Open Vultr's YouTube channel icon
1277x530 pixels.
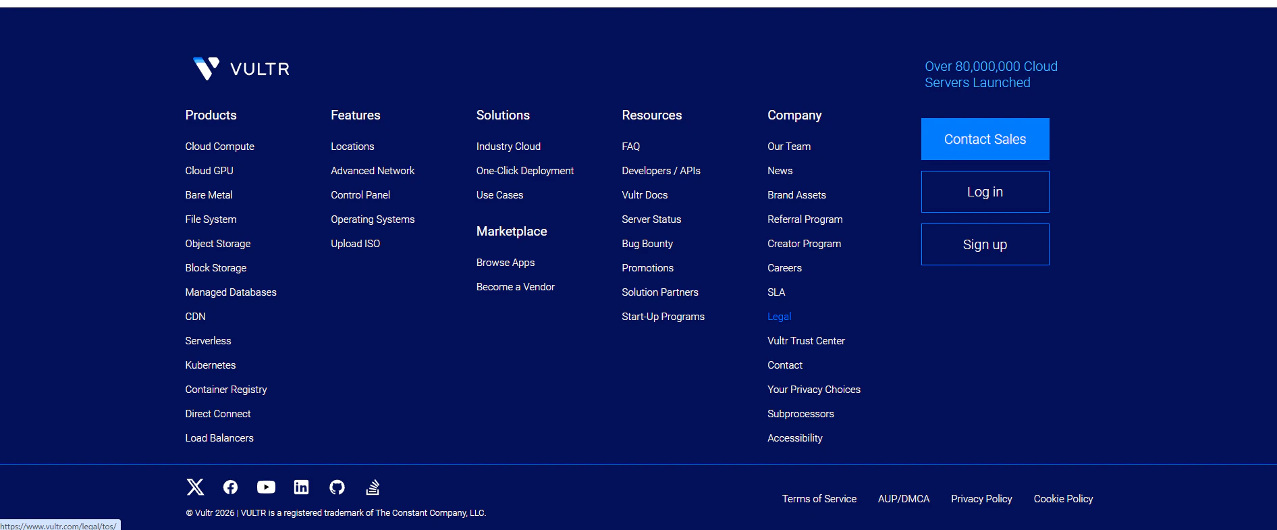tap(266, 487)
